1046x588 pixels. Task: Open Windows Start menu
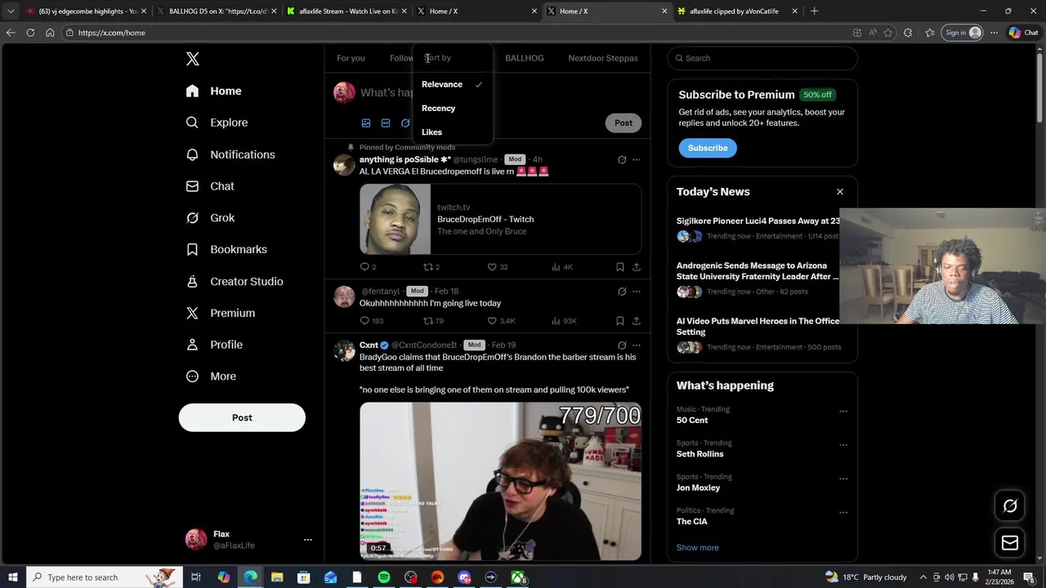point(13,577)
